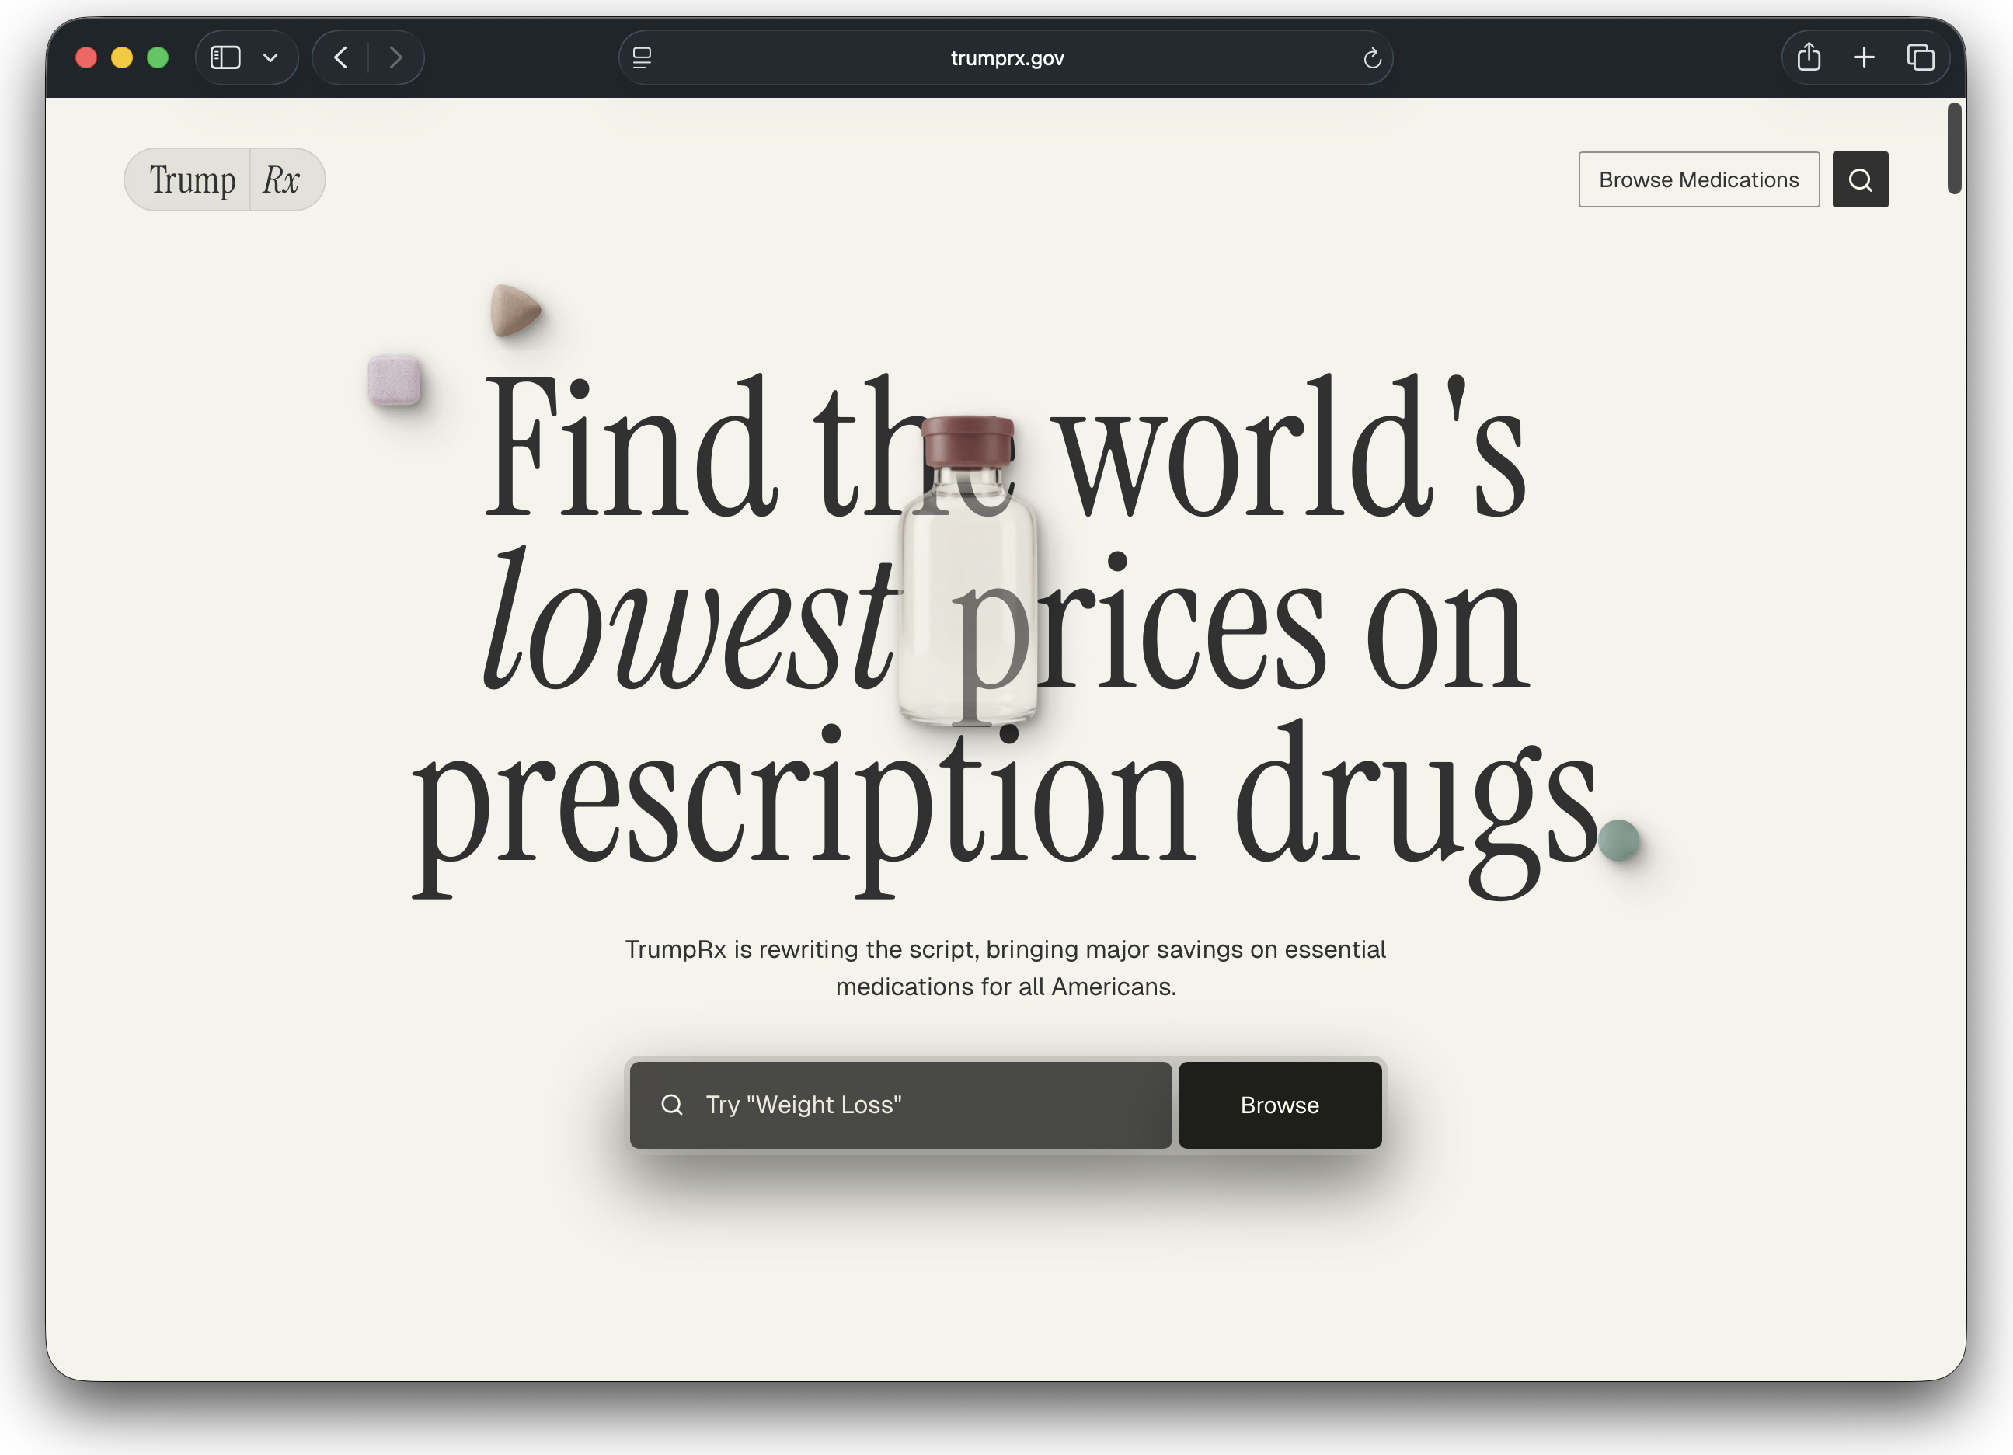
Task: Open a new tab with plus icon
Action: coord(1864,57)
